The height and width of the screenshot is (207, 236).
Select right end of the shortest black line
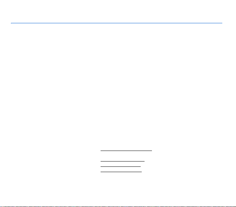click(x=140, y=166)
